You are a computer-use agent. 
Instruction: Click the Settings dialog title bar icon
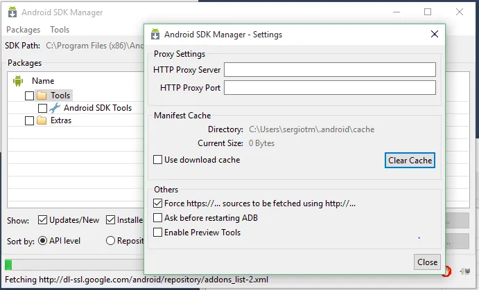155,34
